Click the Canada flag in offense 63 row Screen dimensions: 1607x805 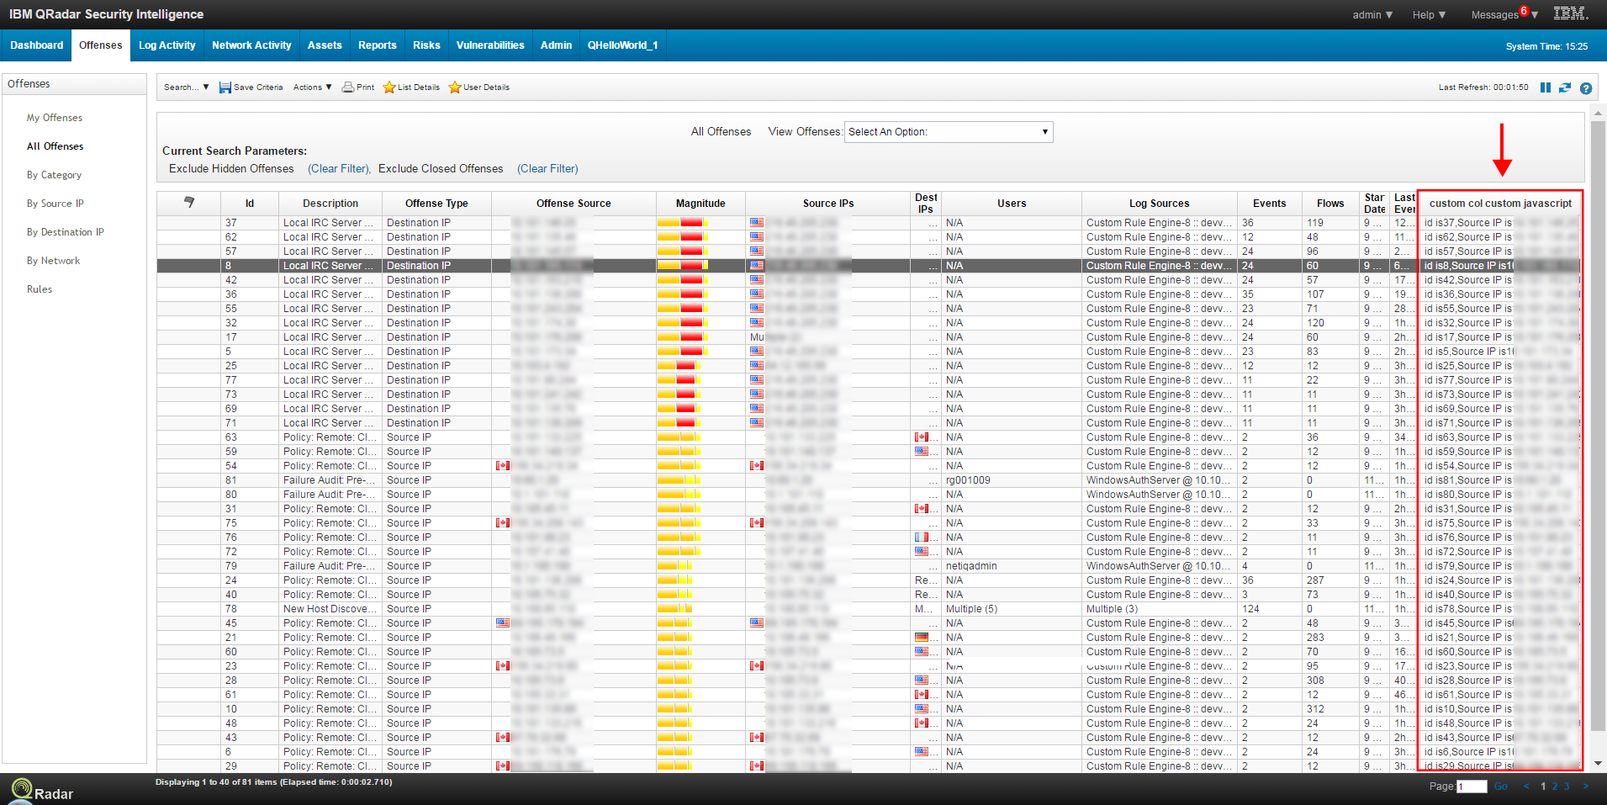[x=922, y=437]
